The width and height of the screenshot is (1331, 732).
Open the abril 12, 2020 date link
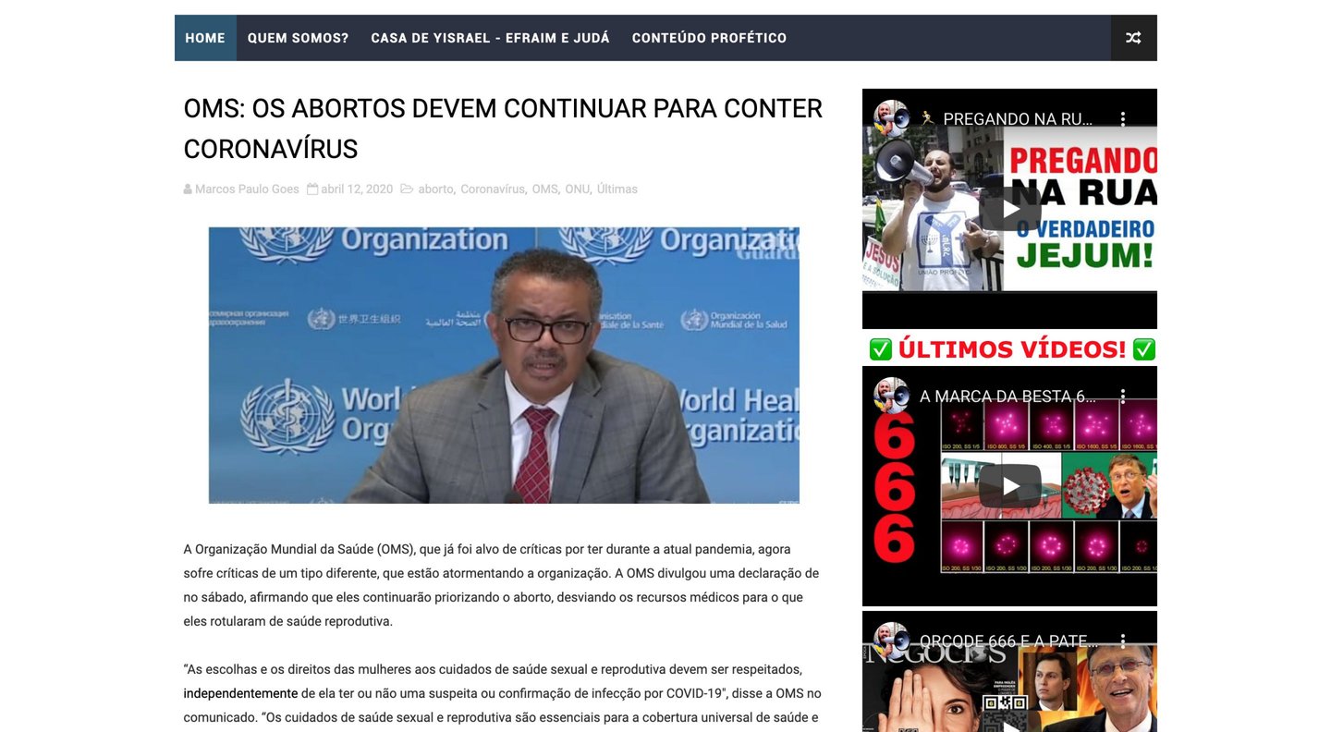[357, 189]
